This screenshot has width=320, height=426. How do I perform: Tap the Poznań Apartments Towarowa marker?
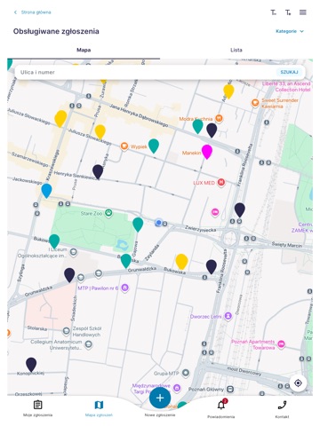tap(281, 344)
